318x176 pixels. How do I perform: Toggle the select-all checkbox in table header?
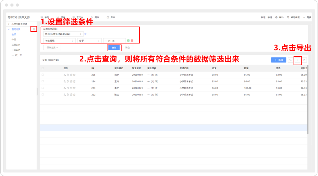(x=43, y=68)
